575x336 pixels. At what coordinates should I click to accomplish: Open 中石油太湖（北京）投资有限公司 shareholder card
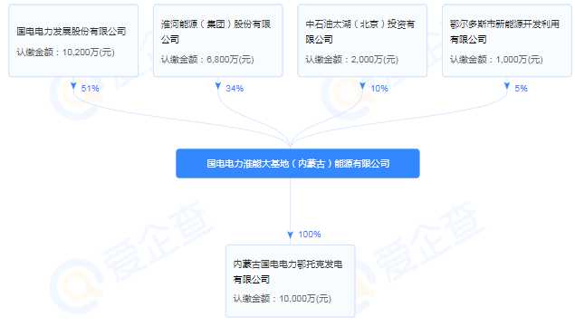click(362, 41)
